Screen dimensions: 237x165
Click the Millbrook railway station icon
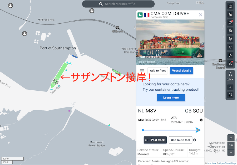pyautogui.click(x=117, y=28)
